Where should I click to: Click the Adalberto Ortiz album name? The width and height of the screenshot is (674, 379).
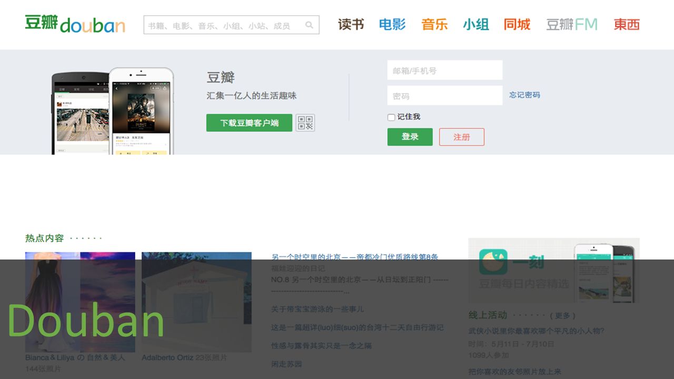click(x=167, y=357)
